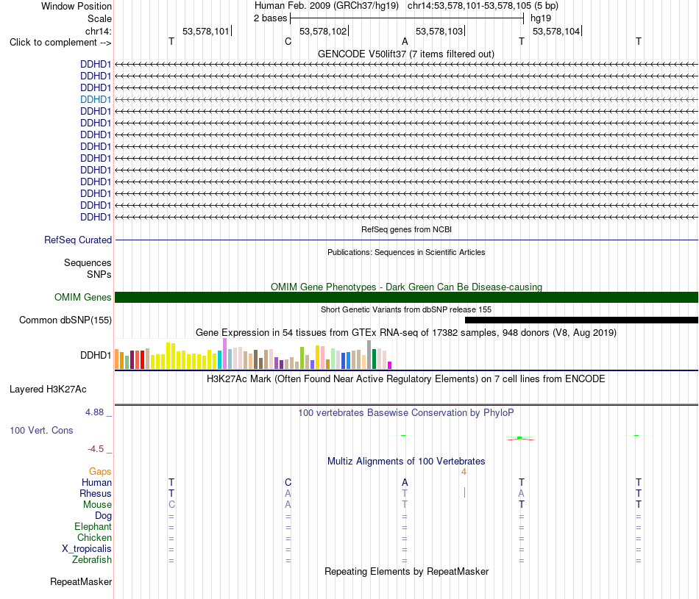Click position label 53,578,101
This screenshot has height=599, width=699.
[x=205, y=31]
